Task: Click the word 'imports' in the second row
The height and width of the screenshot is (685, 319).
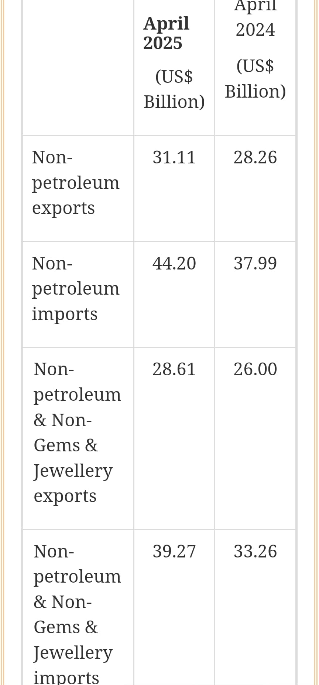Action: (65, 314)
